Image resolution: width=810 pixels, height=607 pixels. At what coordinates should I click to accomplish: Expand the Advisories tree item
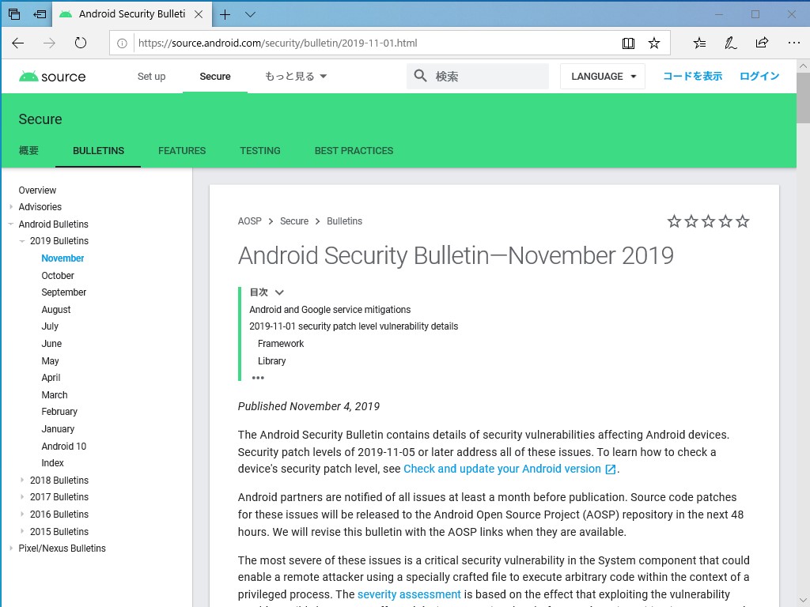click(x=11, y=207)
